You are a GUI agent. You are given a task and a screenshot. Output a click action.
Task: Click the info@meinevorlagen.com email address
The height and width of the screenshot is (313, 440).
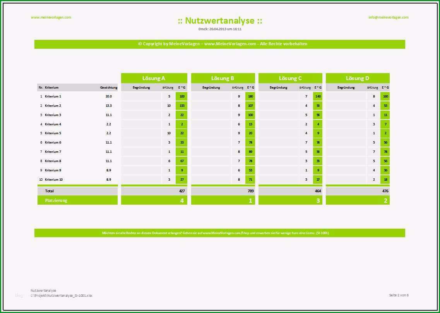click(389, 17)
